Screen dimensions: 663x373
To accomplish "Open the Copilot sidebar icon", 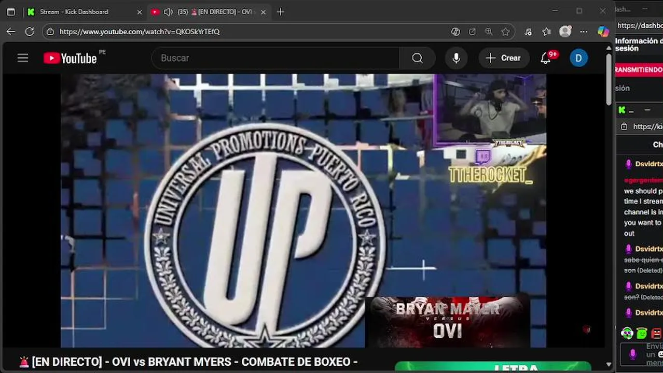I will [x=603, y=32].
